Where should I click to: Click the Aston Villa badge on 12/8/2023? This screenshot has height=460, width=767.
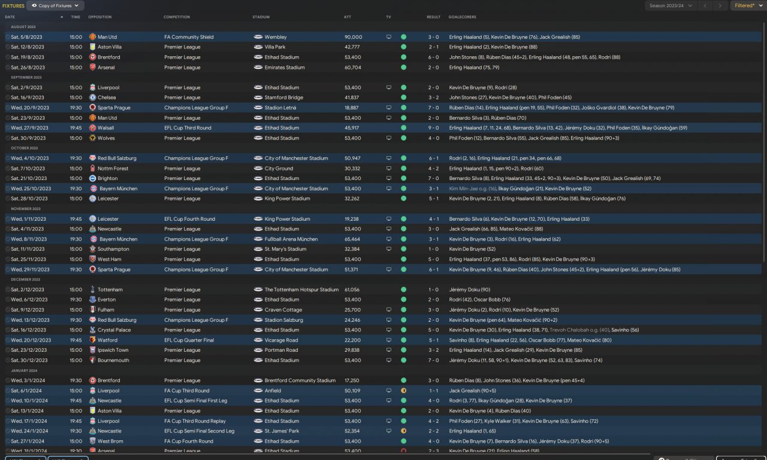pos(92,47)
